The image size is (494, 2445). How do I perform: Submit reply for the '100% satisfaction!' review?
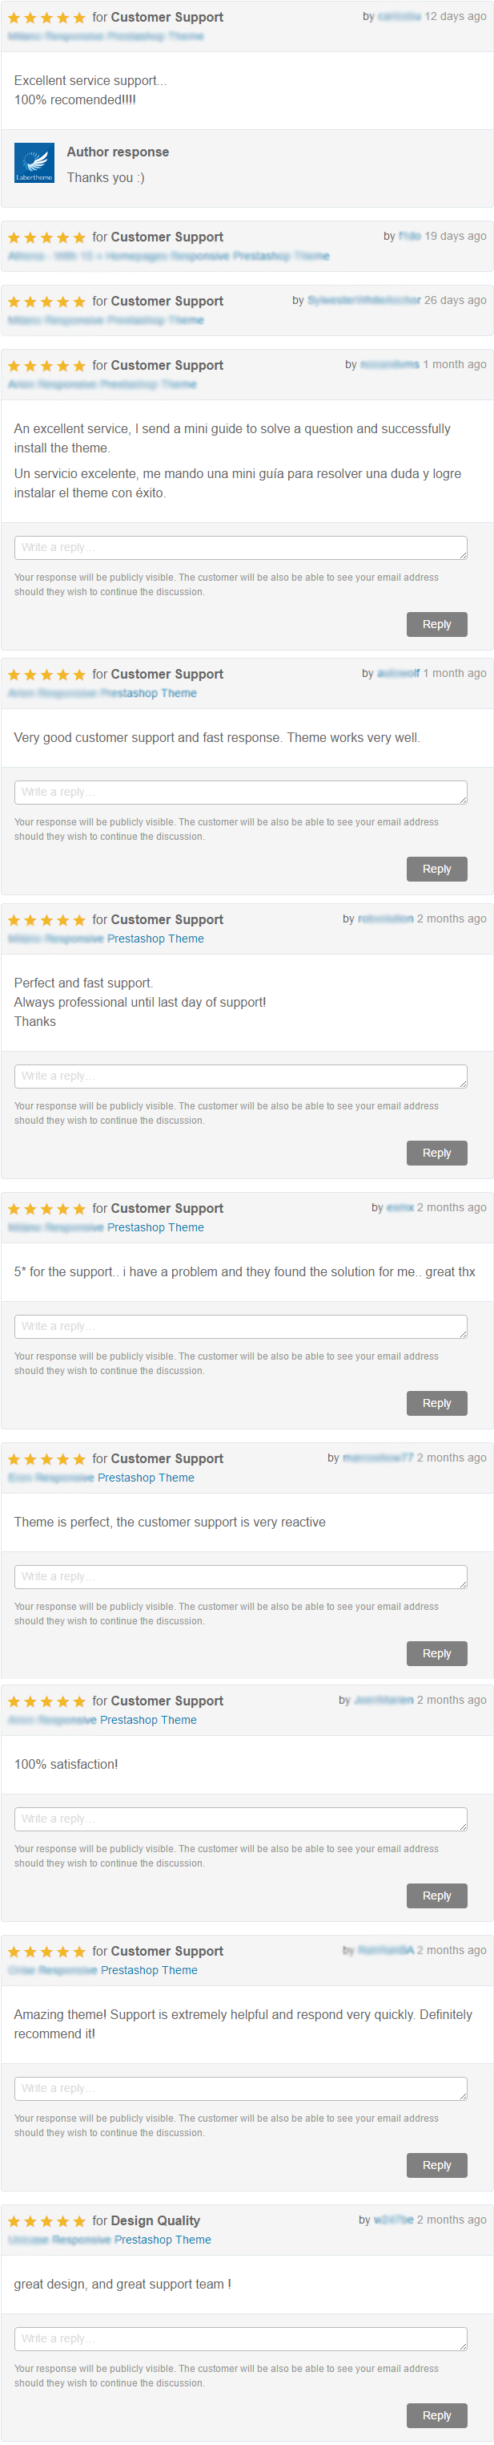(x=436, y=1896)
